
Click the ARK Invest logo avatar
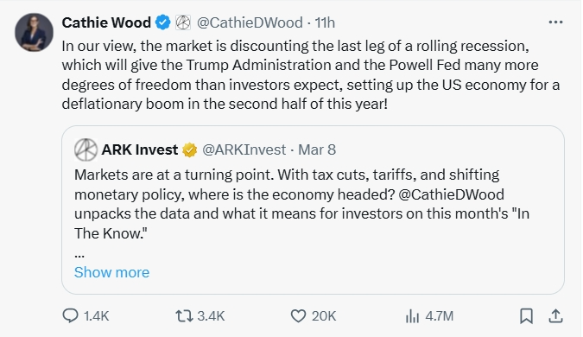click(x=86, y=149)
